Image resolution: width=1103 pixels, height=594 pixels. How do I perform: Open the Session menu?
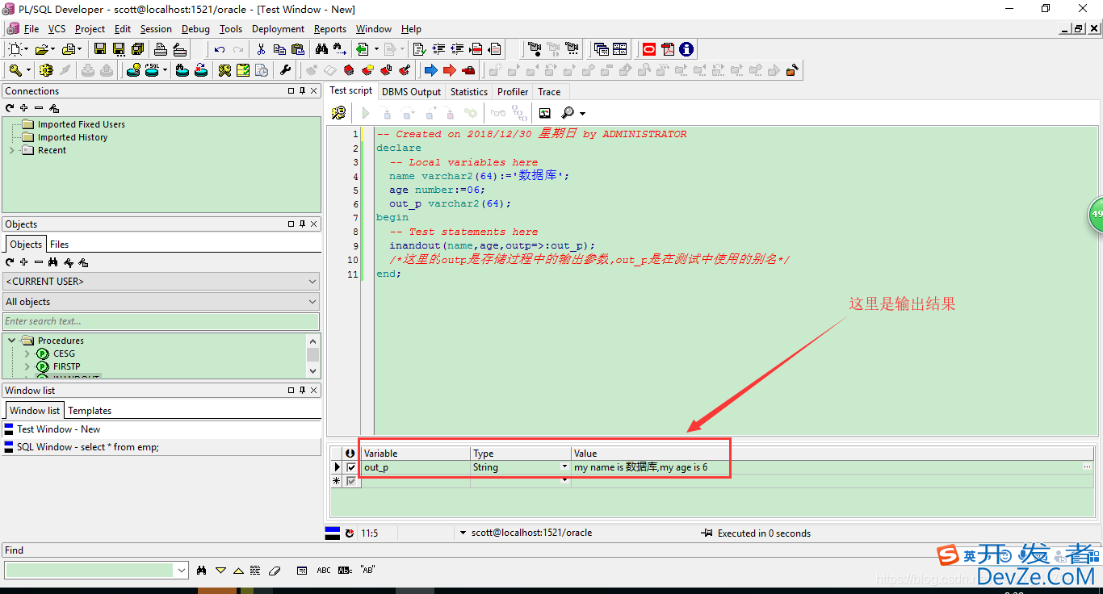pos(156,28)
